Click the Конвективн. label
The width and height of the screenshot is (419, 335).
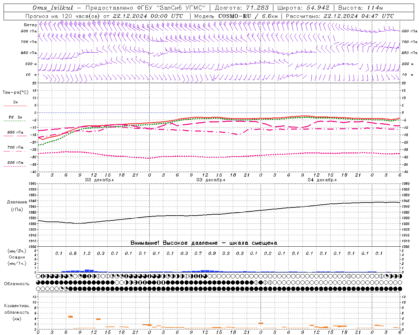click(x=17, y=306)
